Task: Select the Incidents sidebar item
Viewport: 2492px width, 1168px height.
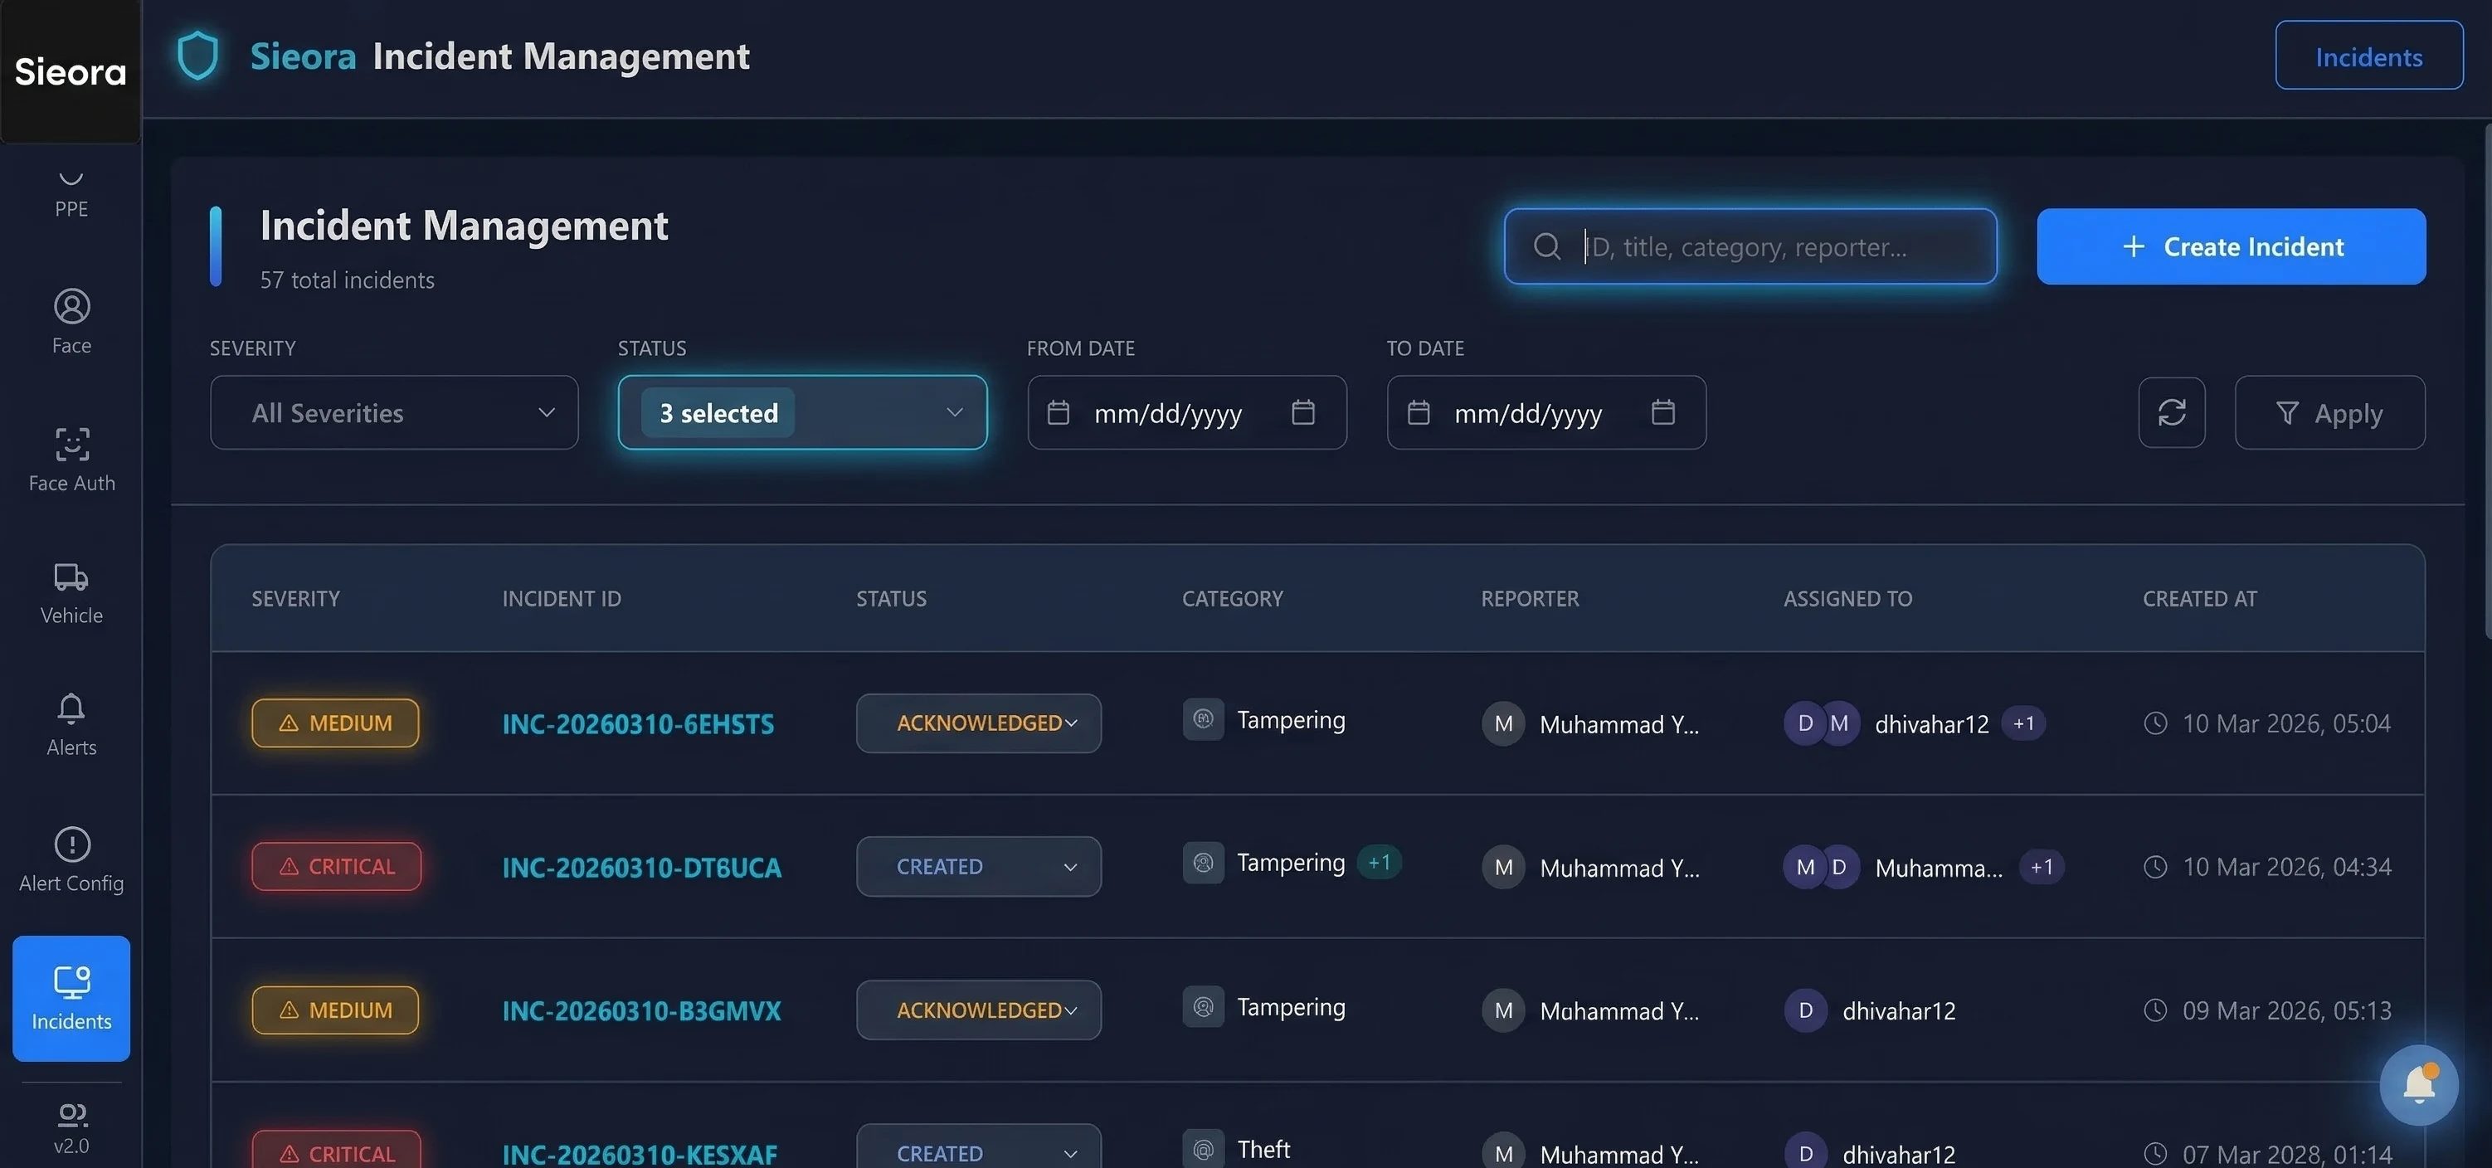Action: 71,998
